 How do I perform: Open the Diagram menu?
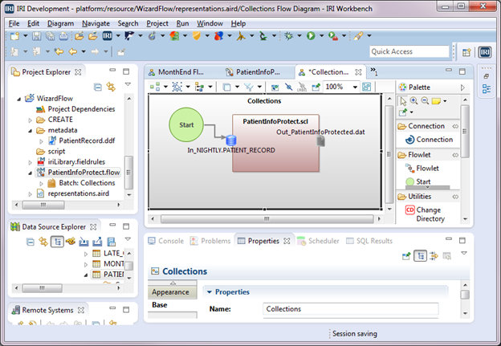60,23
